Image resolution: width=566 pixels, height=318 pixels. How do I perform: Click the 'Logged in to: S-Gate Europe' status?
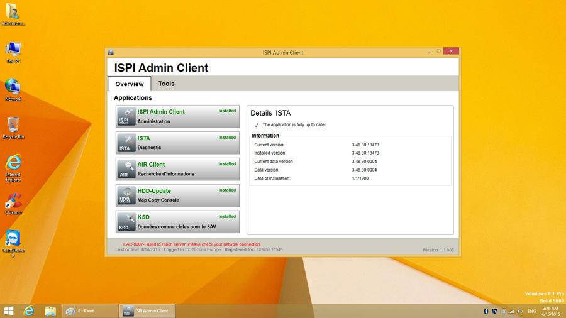point(192,249)
